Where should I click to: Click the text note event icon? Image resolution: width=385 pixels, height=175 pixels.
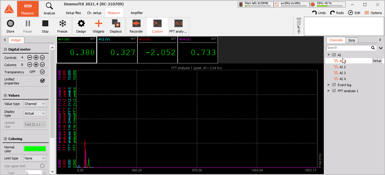[x=299, y=23]
